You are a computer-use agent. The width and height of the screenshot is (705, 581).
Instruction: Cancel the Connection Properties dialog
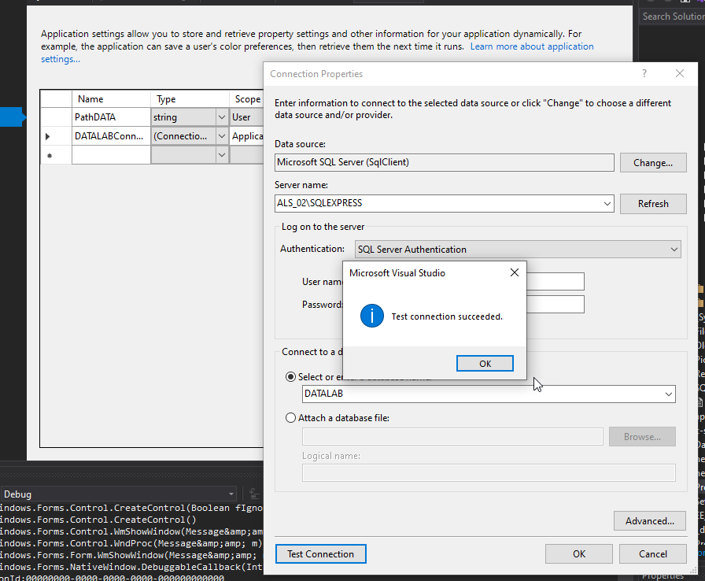pyautogui.click(x=652, y=553)
